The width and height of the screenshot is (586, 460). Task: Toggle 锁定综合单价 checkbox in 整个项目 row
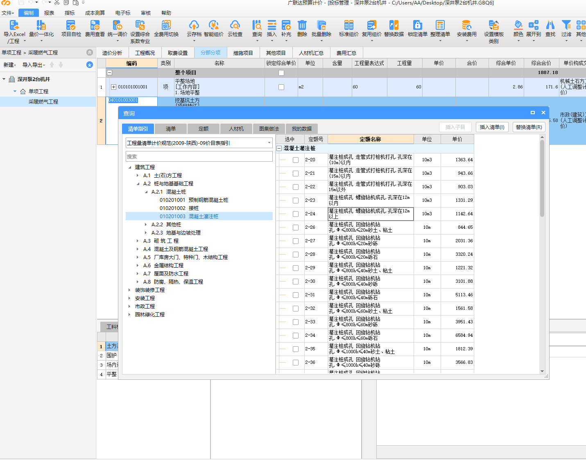coord(281,73)
